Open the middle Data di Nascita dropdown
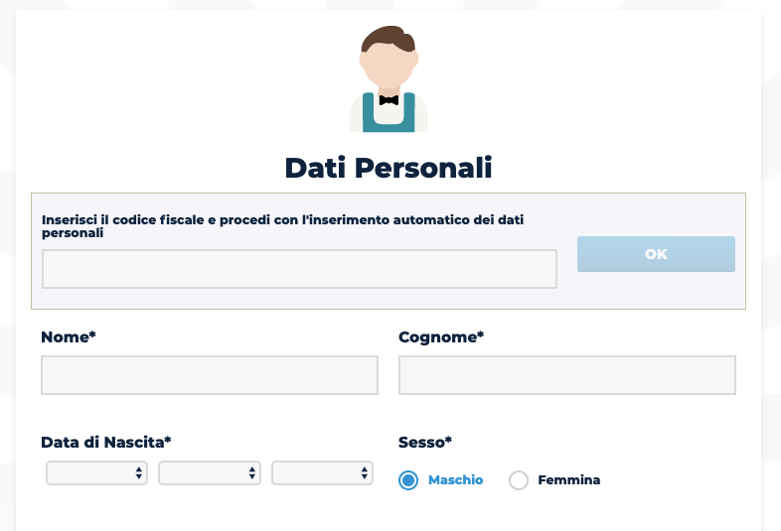781x531 pixels. tap(210, 472)
